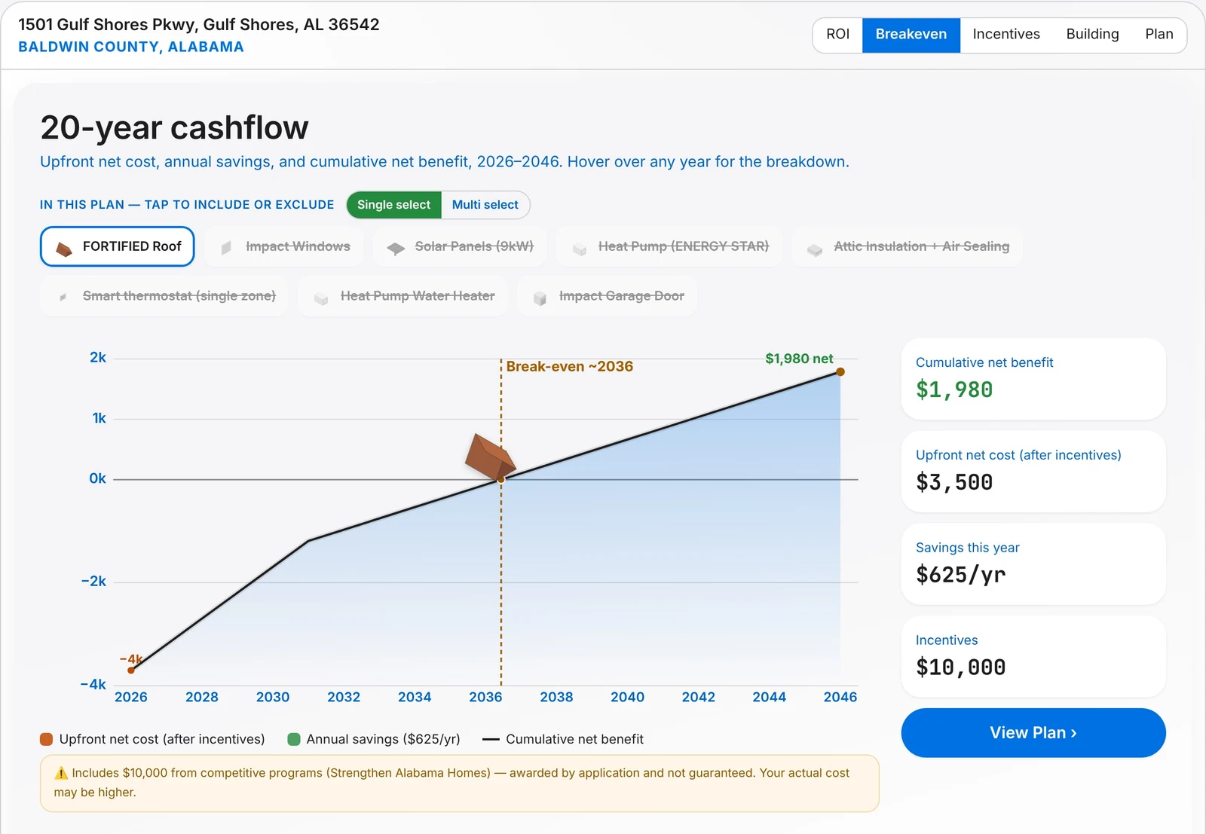Click the 2026 starting point dot on chart
This screenshot has height=834, width=1206.
131,670
